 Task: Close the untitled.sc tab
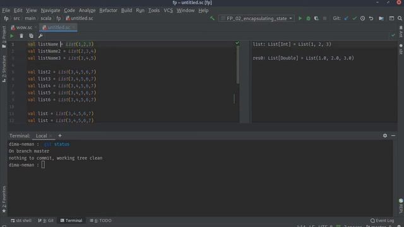(x=74, y=27)
